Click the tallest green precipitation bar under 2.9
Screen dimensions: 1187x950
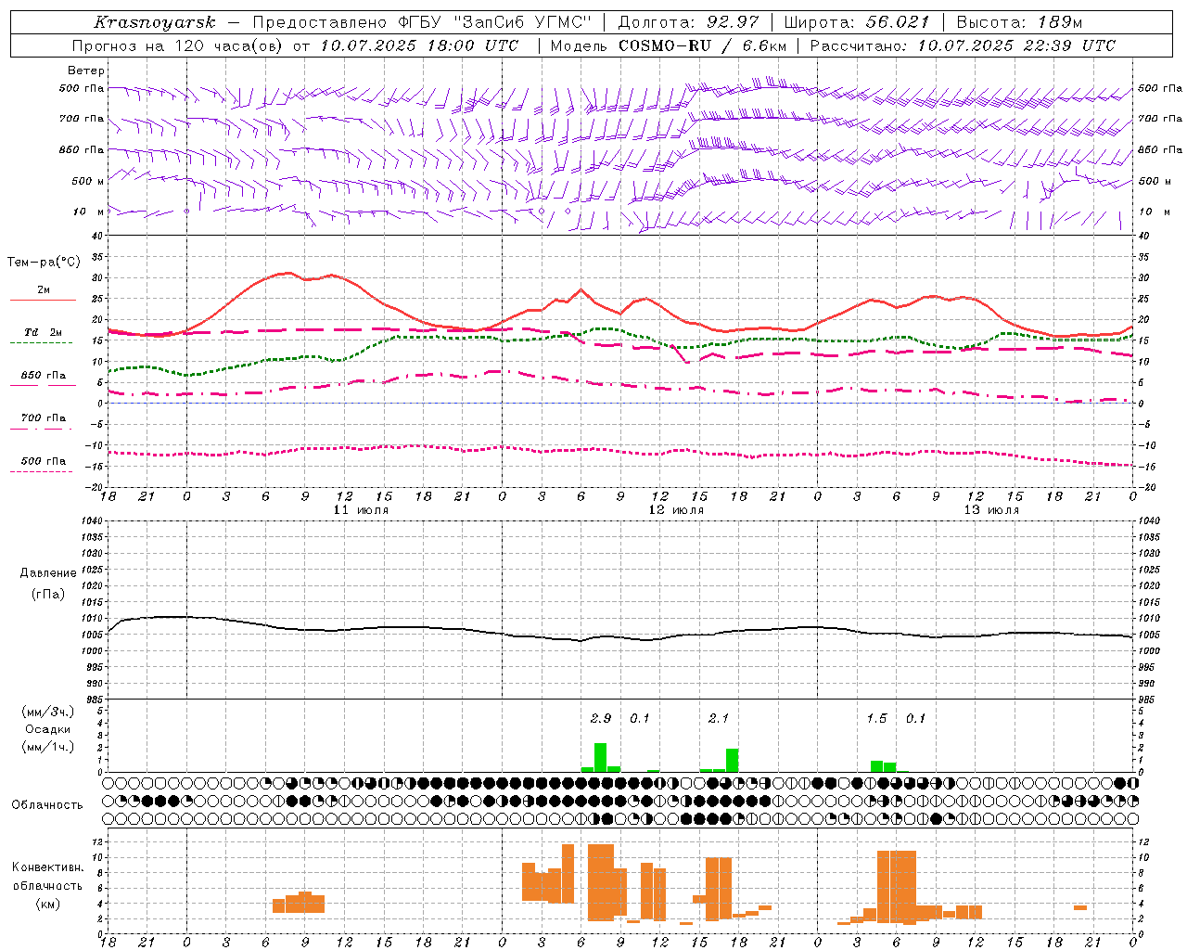click(601, 758)
